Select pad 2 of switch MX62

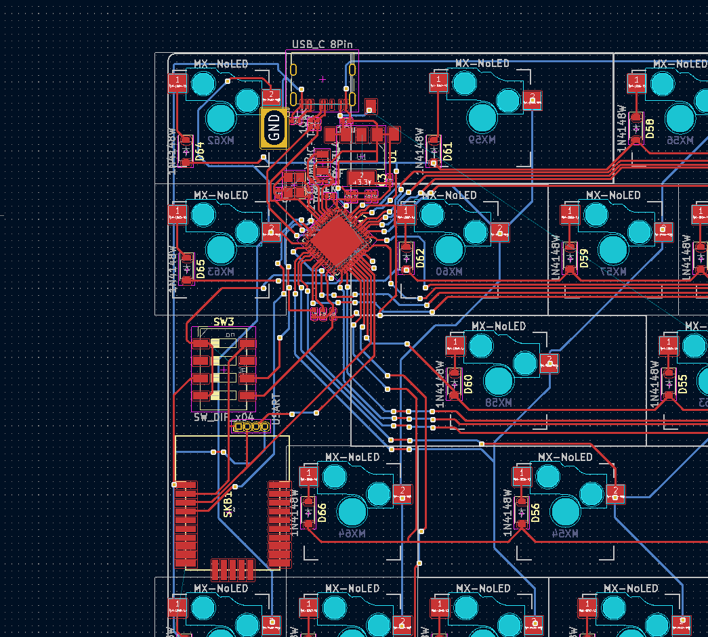pyautogui.click(x=271, y=97)
